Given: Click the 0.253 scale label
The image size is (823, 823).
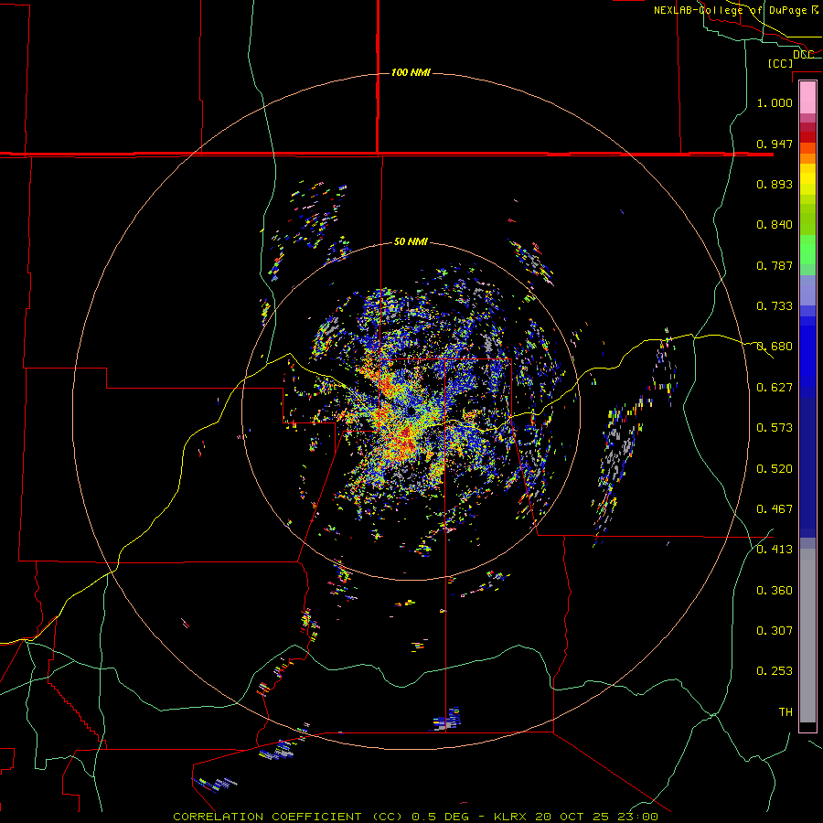Looking at the screenshot, I should [775, 671].
